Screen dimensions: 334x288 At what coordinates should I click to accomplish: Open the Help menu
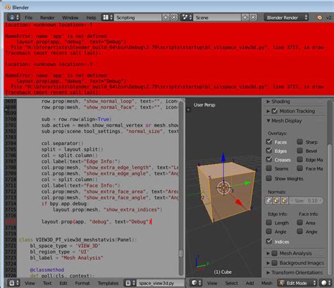click(91, 18)
